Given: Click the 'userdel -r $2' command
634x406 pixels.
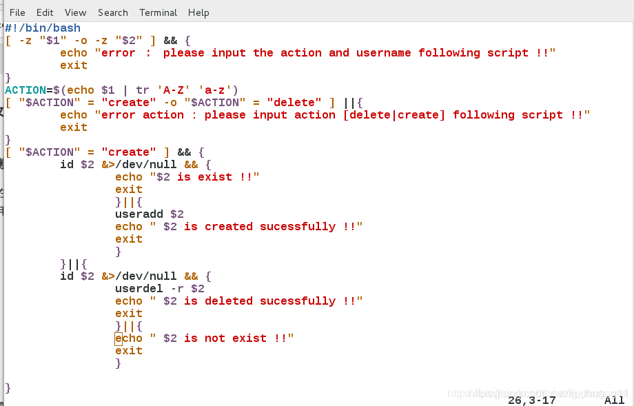Looking at the screenshot, I should (x=160, y=289).
